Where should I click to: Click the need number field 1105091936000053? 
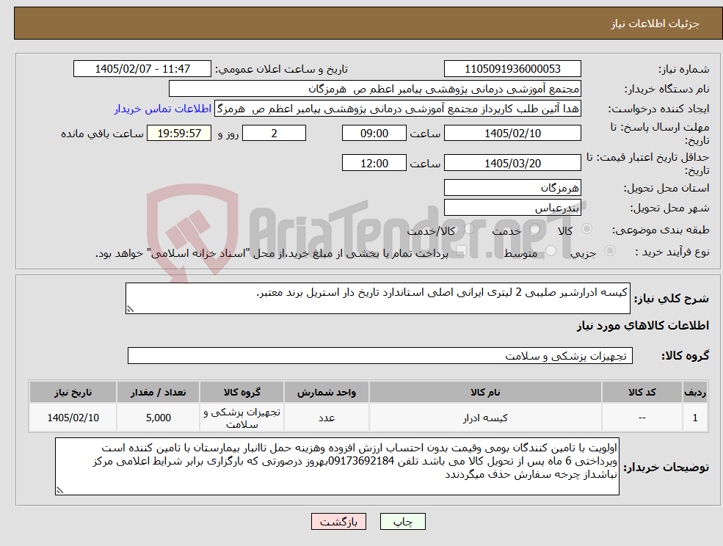[512, 69]
